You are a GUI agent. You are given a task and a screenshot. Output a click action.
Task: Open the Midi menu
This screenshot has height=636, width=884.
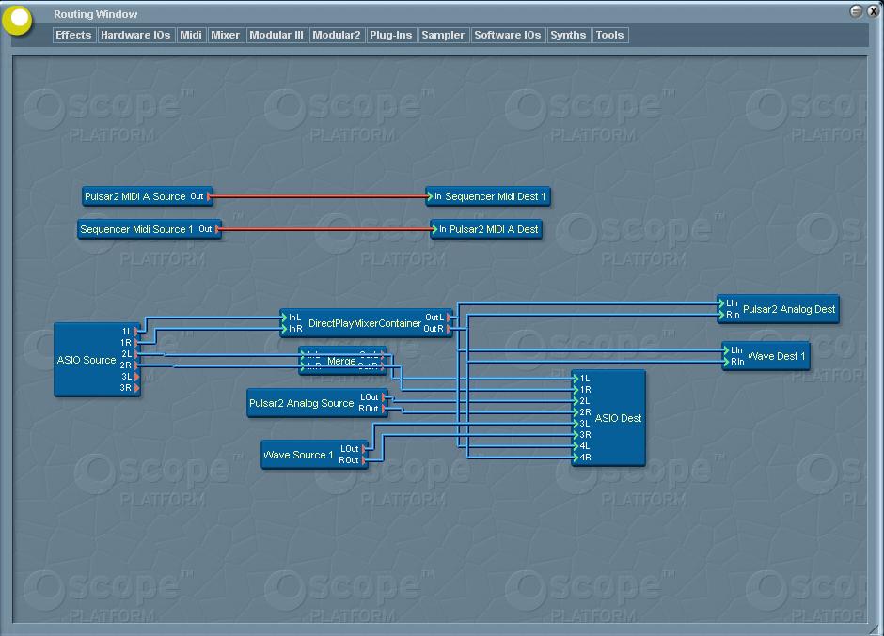(x=191, y=35)
